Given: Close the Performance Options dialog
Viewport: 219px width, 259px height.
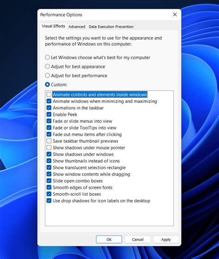Looking at the screenshot, I should [175, 14].
